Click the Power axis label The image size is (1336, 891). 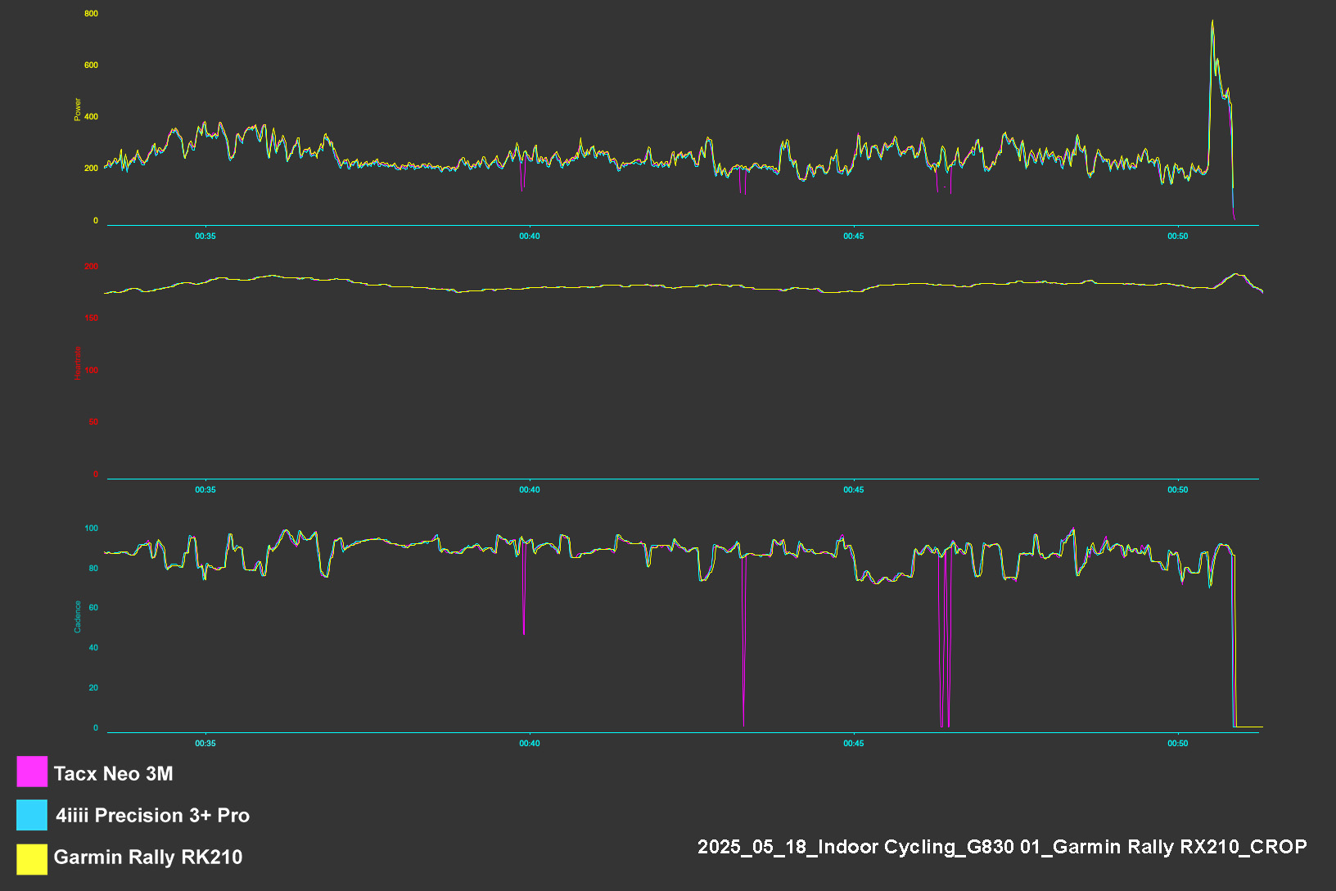point(78,110)
